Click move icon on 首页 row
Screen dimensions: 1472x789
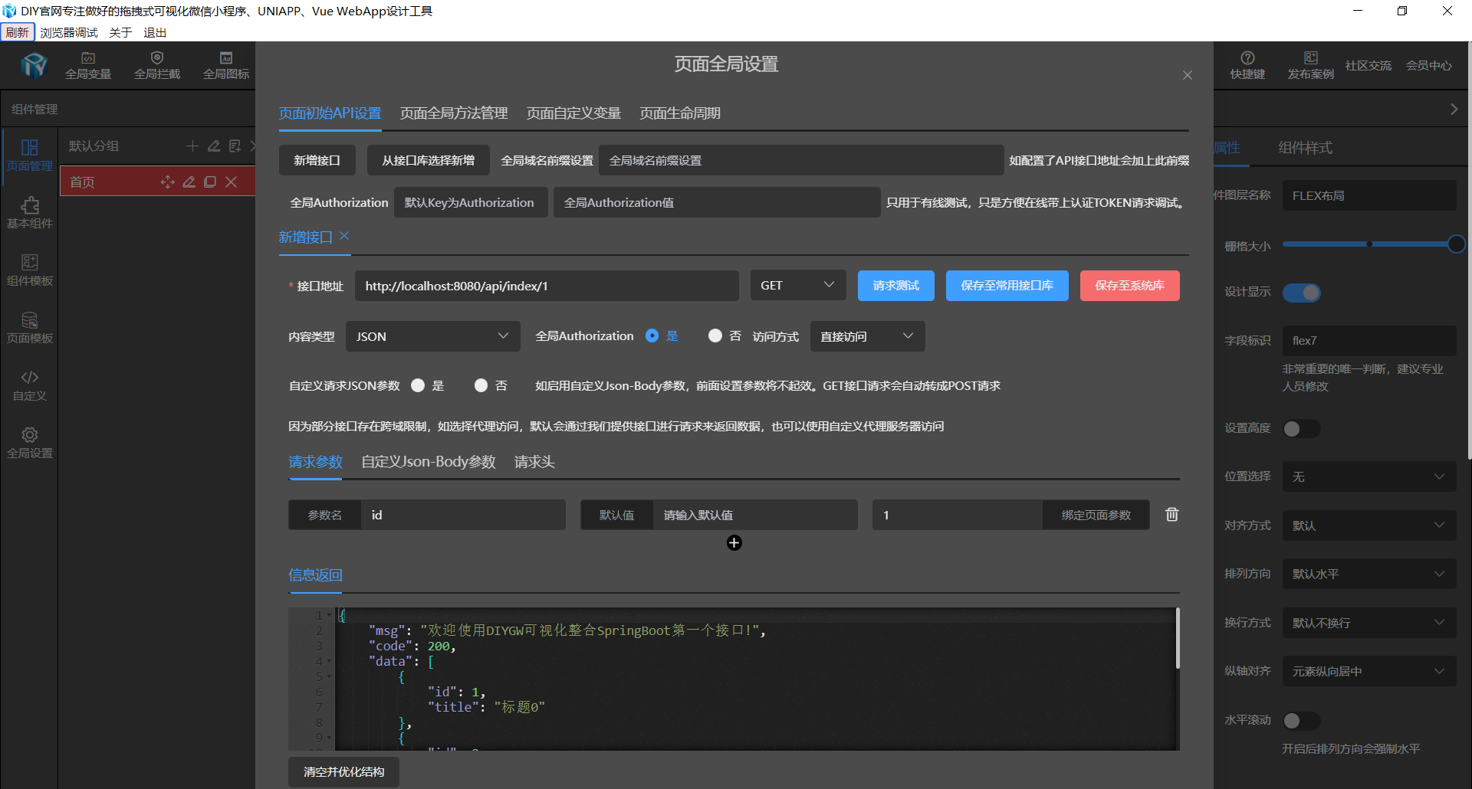click(168, 182)
